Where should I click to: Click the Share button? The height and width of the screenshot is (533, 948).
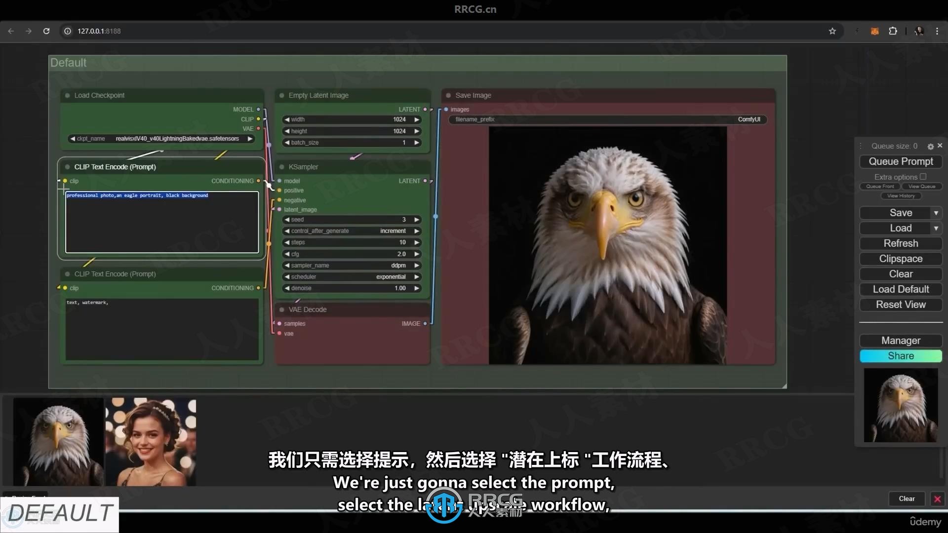(x=901, y=356)
